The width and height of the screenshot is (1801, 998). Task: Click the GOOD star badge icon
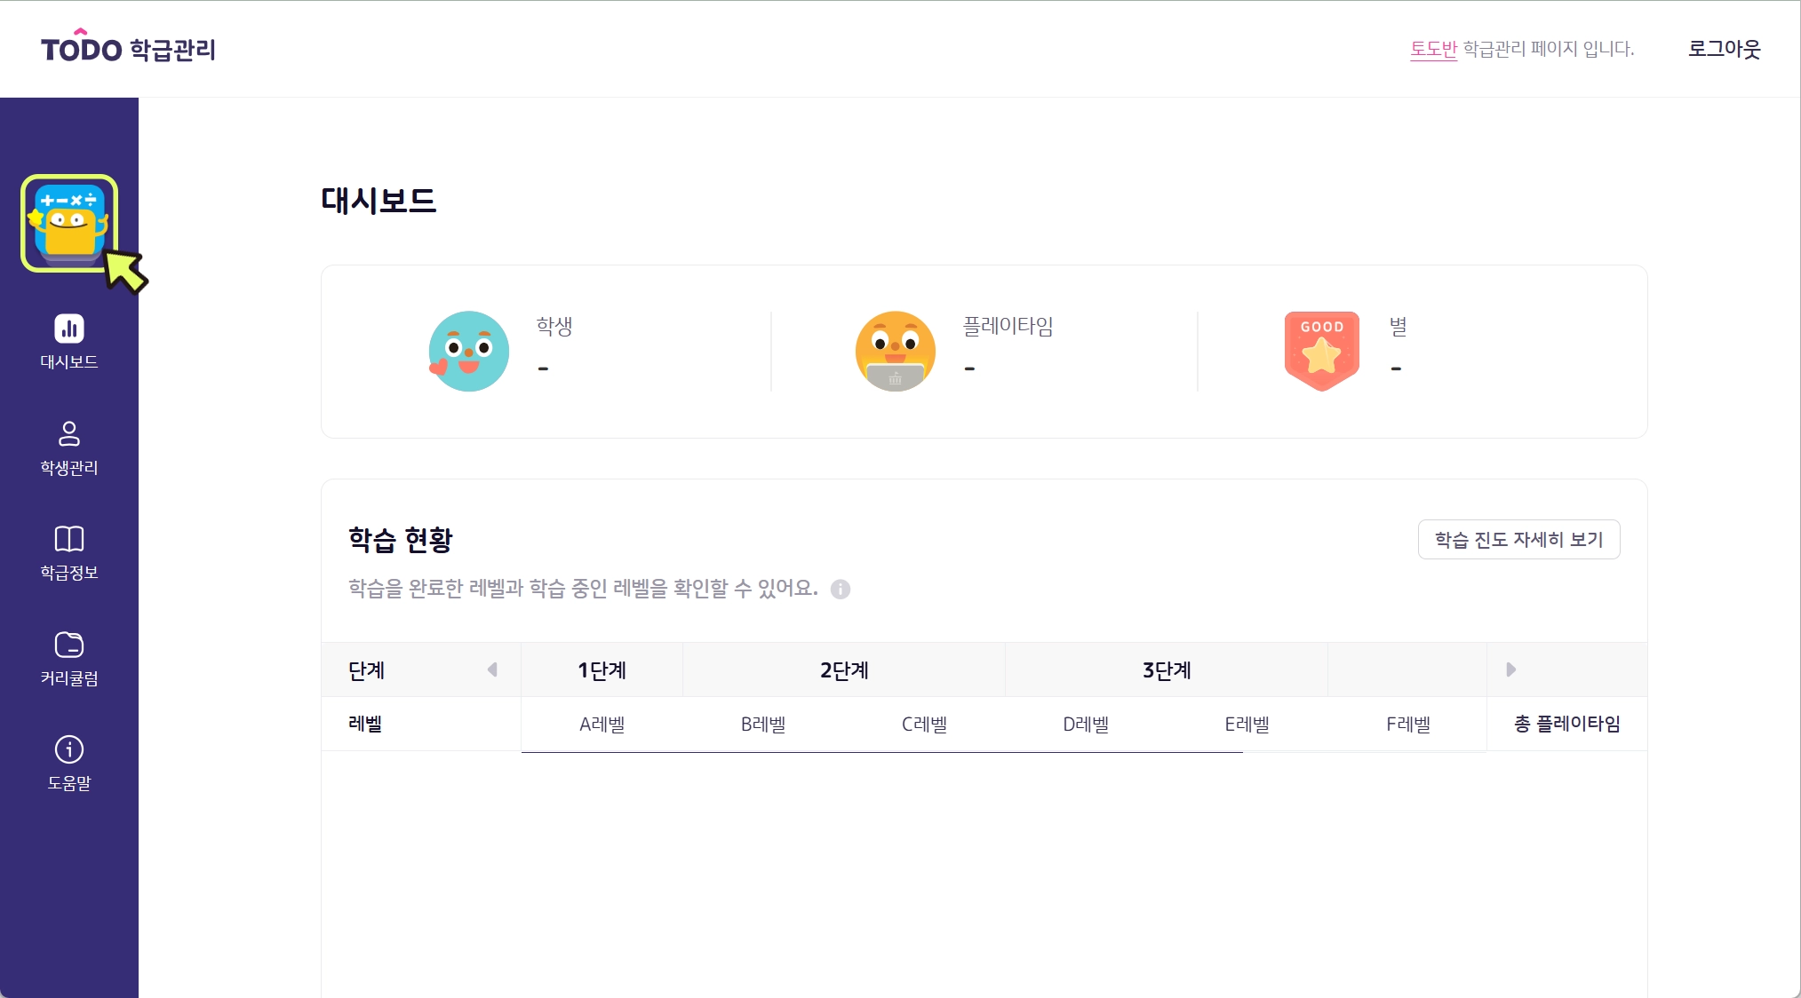point(1321,351)
